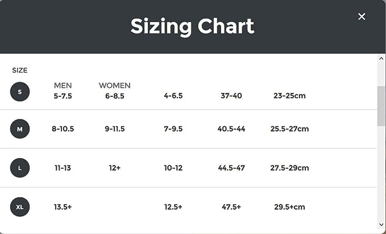386x234 pixels.
Task: Click the SIZE column label
Action: (20, 70)
